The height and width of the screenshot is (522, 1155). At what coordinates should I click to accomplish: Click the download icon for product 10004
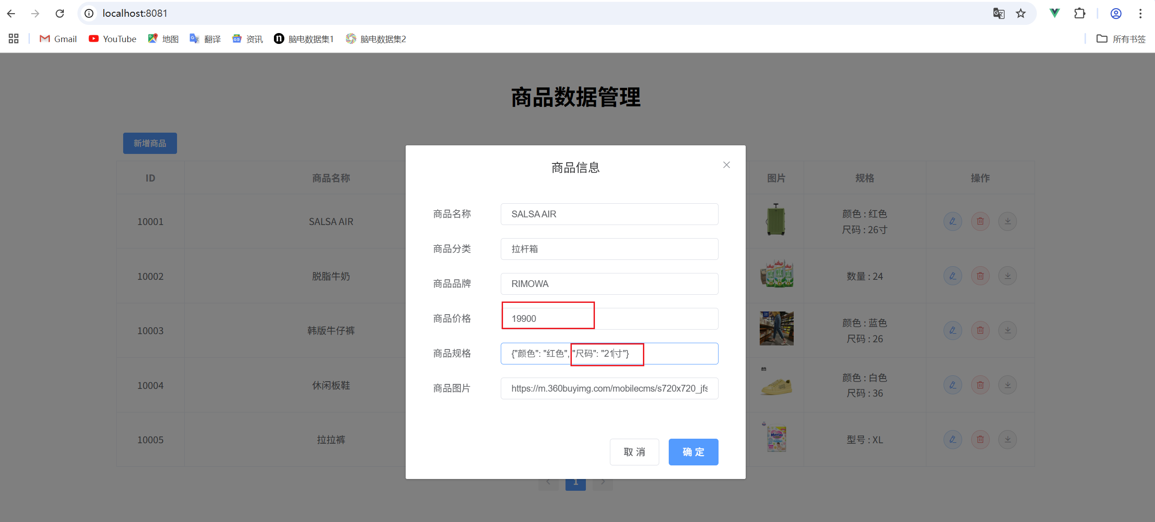click(x=1007, y=385)
